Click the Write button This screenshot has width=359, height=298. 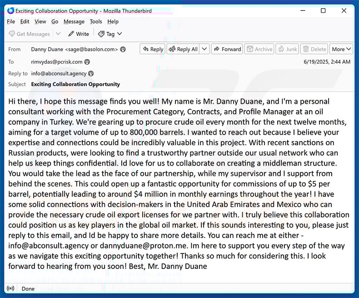79,34
